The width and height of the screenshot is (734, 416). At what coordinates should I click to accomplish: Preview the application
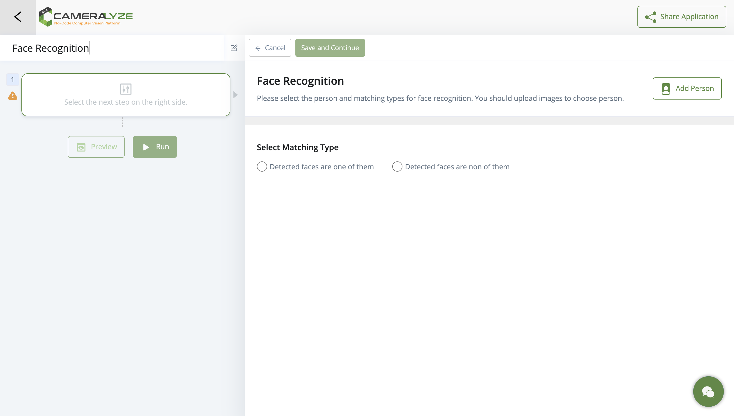click(x=96, y=147)
